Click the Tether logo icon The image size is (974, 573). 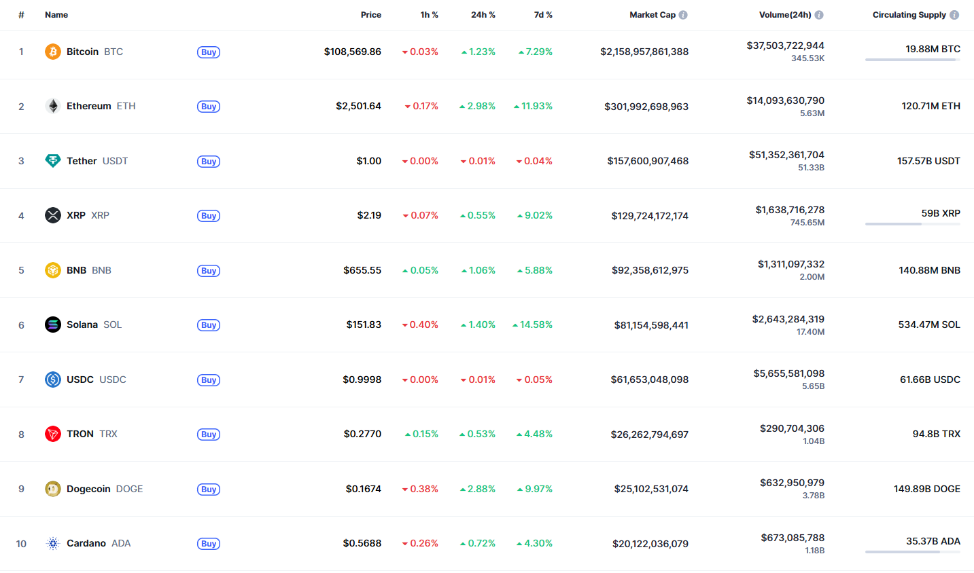pyautogui.click(x=53, y=161)
